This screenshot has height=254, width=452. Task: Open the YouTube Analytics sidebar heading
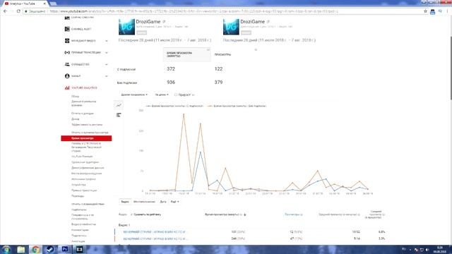click(x=84, y=87)
